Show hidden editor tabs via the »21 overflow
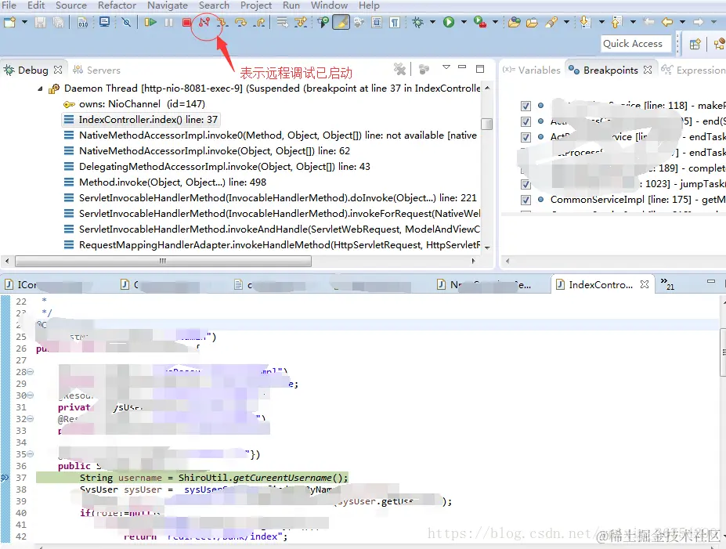The image size is (726, 549). 667,284
